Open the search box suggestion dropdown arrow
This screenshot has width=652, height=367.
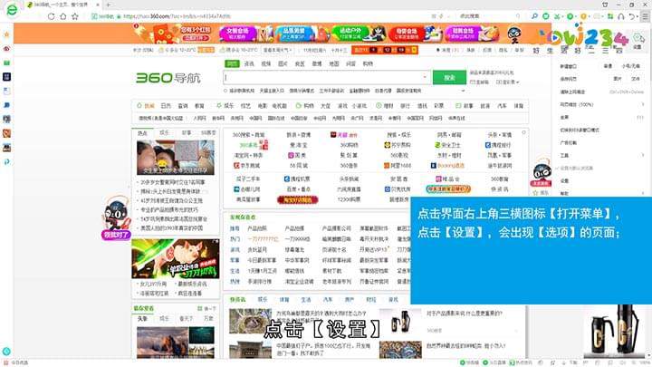425,77
